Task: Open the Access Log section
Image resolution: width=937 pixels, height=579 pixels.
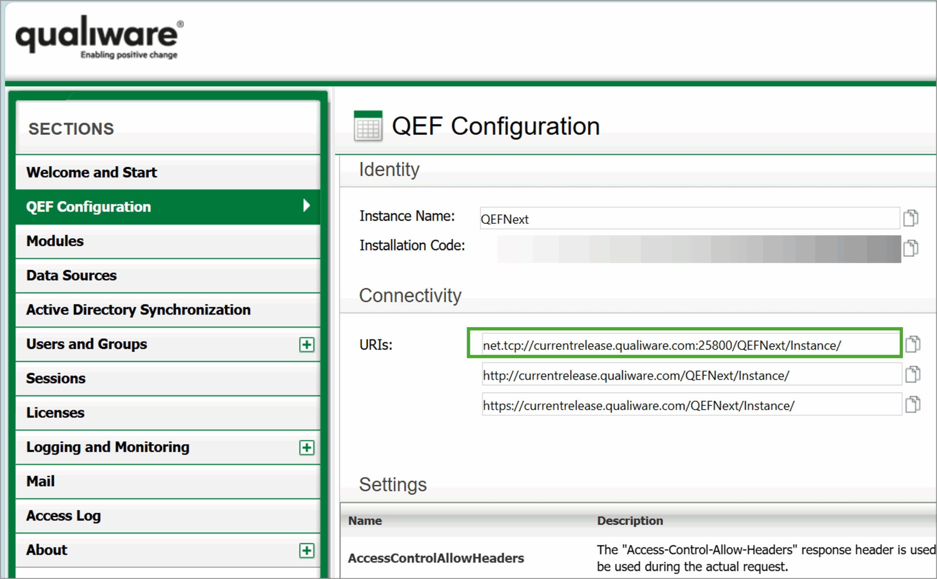Action: tap(168, 516)
